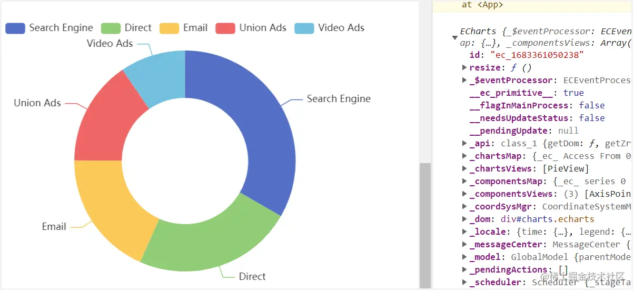Viewport: 634px width, 291px height.
Task: Click the page vertical scrollbar thumb
Action: 425,225
